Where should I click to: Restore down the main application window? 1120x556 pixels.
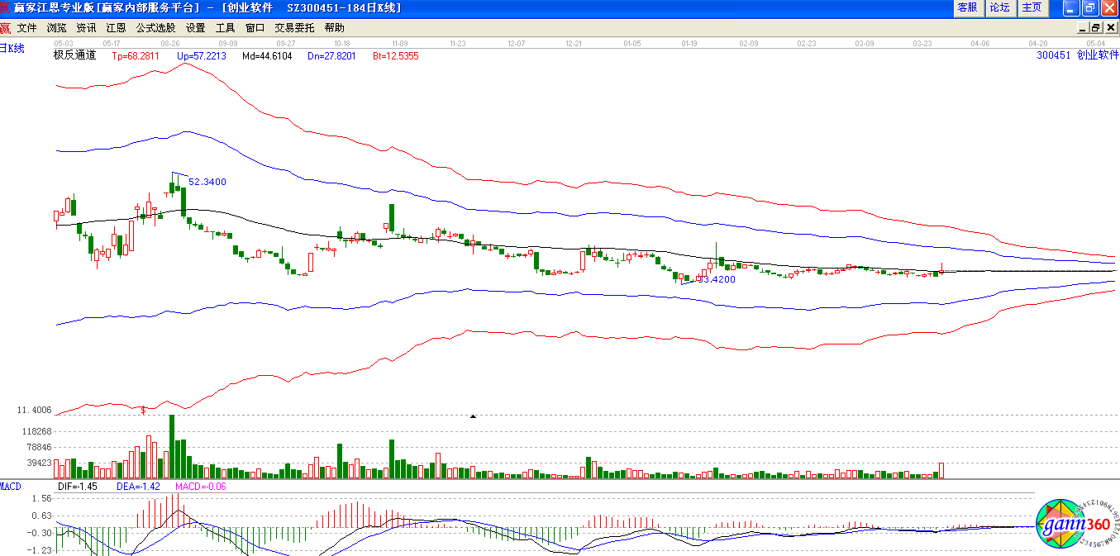click(x=1090, y=8)
